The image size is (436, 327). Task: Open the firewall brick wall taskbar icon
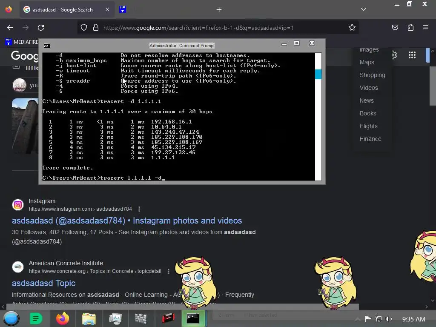coord(141,318)
